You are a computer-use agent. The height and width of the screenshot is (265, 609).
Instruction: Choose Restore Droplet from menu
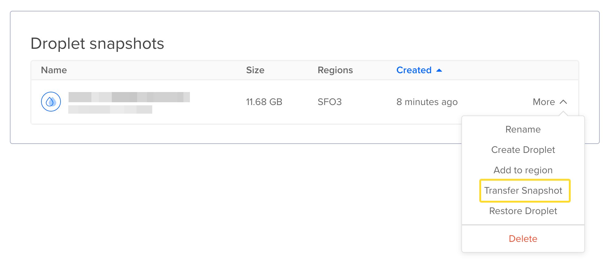[523, 211]
